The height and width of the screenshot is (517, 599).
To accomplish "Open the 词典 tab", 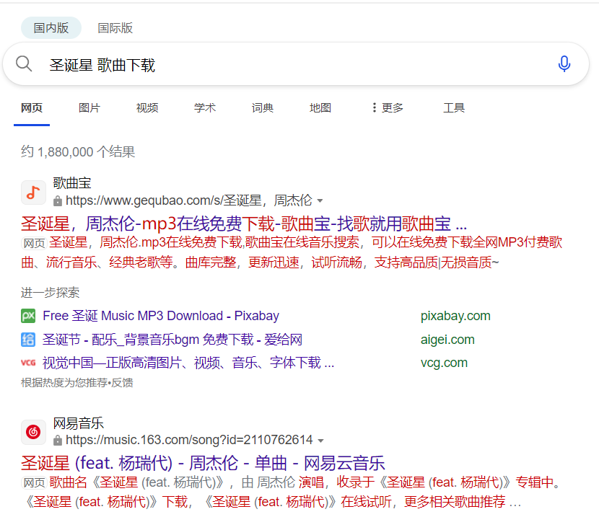I will [263, 108].
